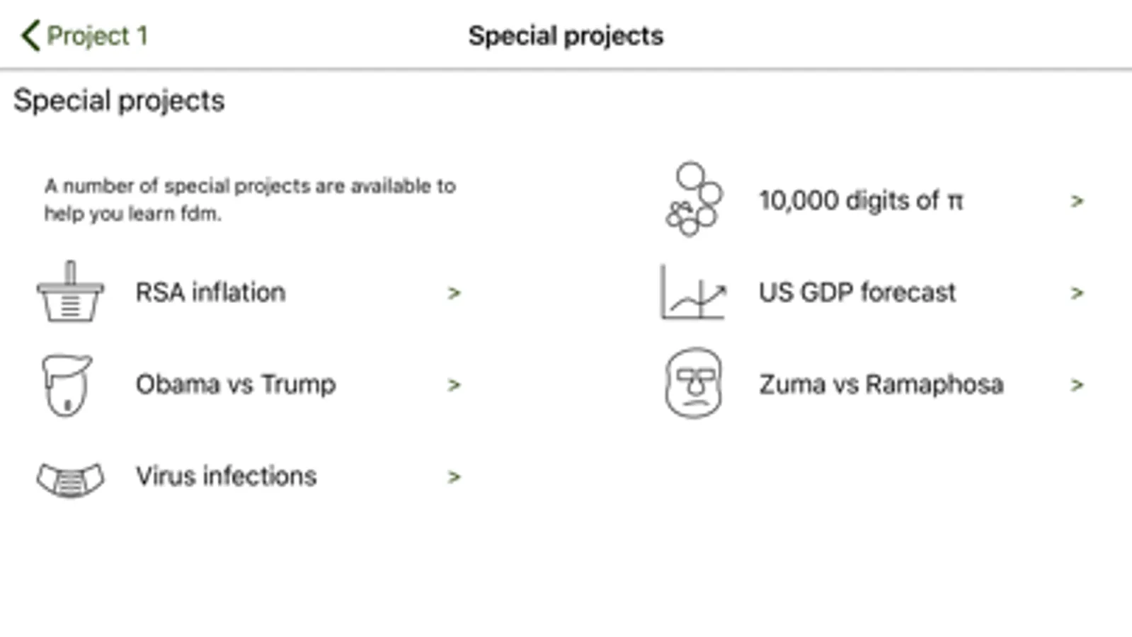Click the back chevron icon at top left
The height and width of the screenshot is (637, 1132).
(x=30, y=35)
